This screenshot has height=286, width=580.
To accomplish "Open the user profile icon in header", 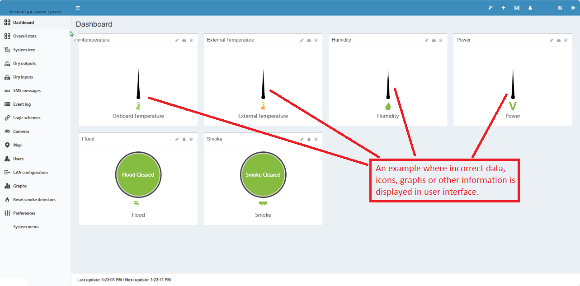I will (530, 8).
